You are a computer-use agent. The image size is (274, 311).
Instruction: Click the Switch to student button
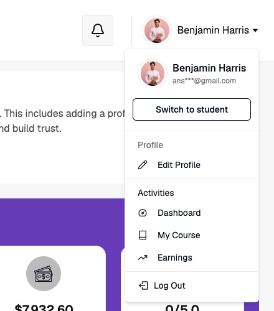click(192, 109)
